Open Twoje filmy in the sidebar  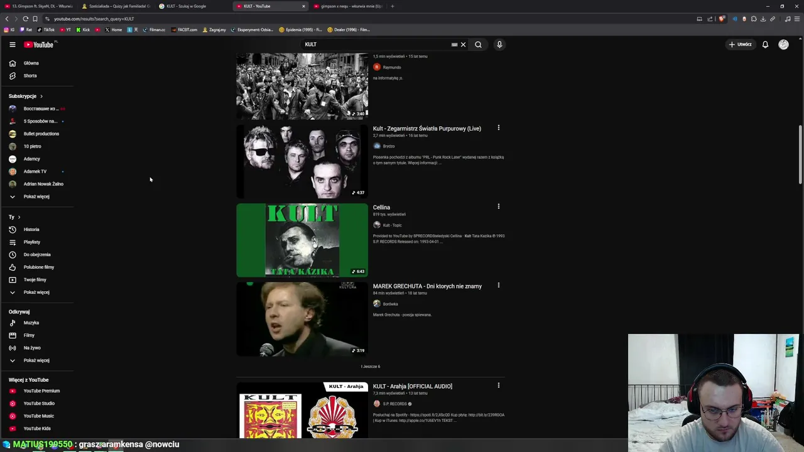point(36,280)
